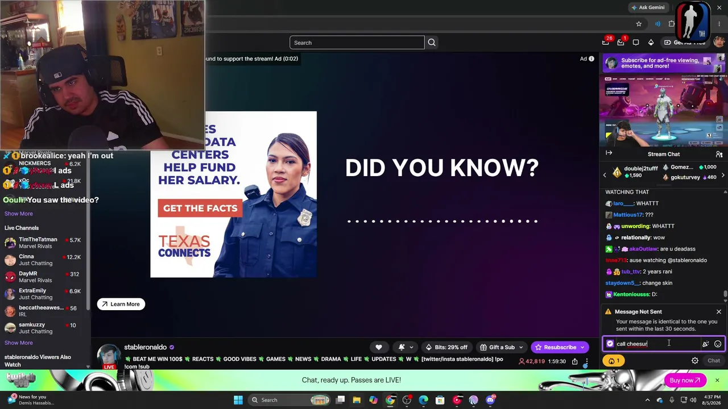
Task: Click the stableronaldo channel name
Action: click(145, 347)
